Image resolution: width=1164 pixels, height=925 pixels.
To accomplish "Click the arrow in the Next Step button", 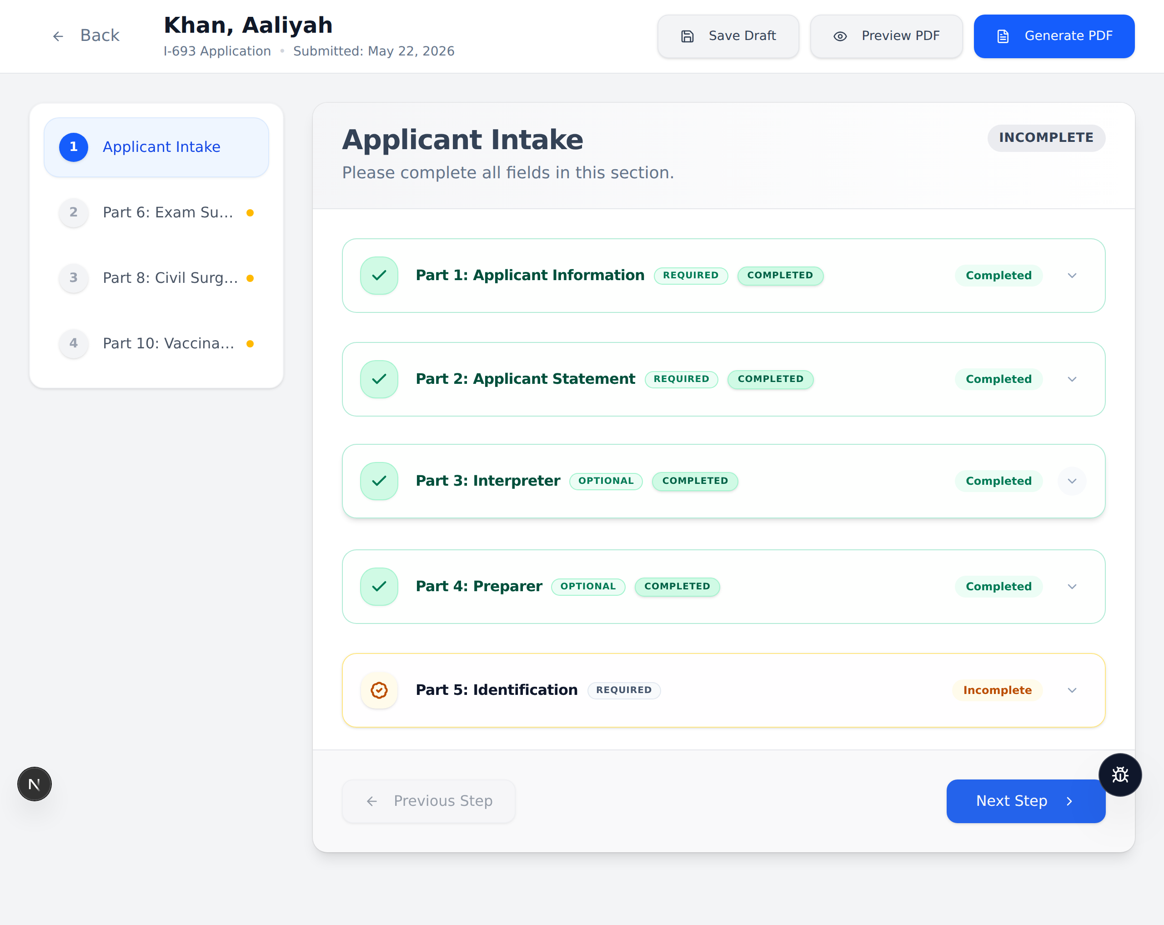I will 1069,801.
